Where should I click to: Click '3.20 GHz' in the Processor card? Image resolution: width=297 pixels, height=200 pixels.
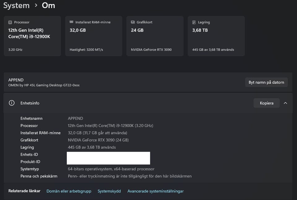(x=15, y=50)
